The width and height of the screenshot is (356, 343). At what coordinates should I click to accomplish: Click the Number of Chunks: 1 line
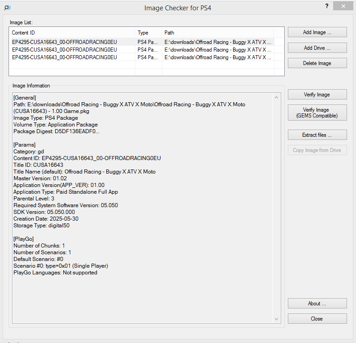point(39,246)
